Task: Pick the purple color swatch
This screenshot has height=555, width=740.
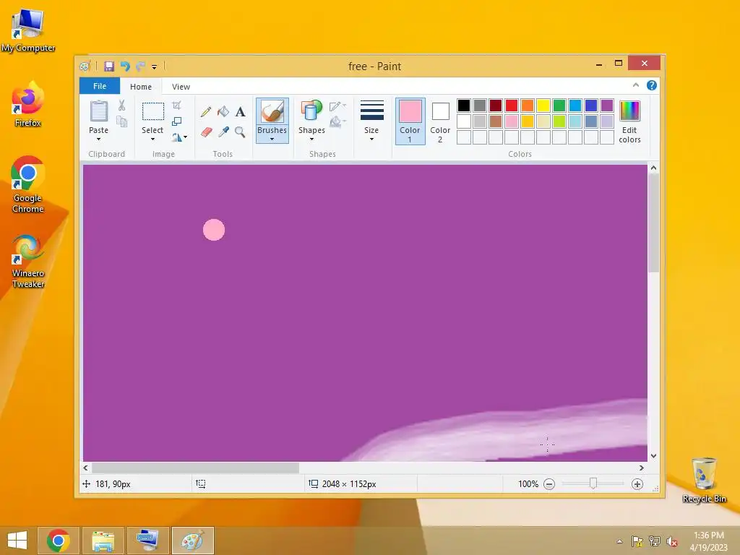Action: [607, 106]
